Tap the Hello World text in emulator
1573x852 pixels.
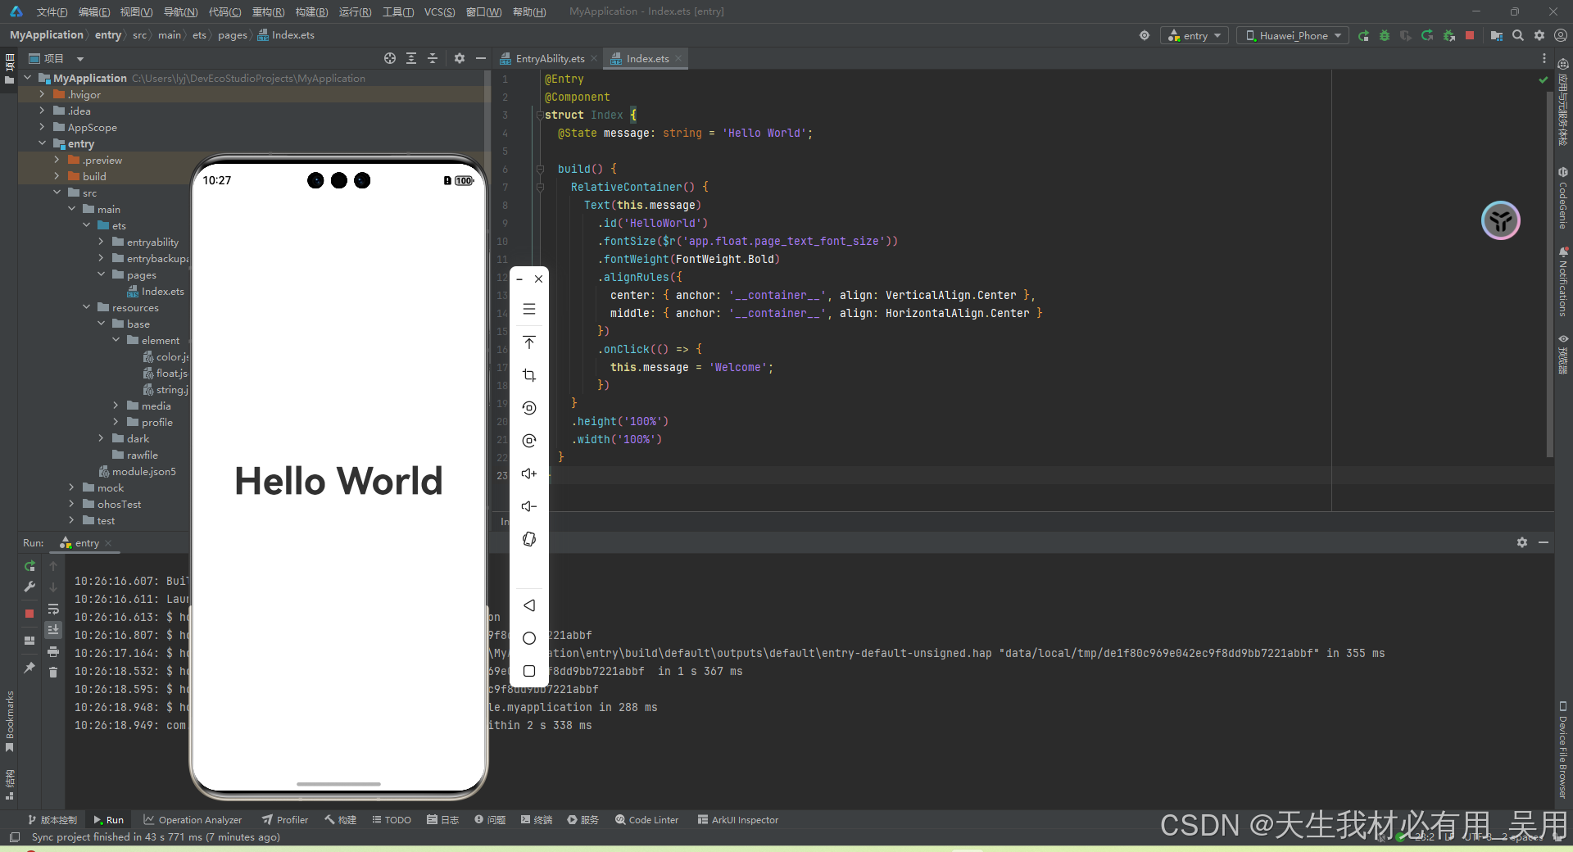click(x=338, y=481)
